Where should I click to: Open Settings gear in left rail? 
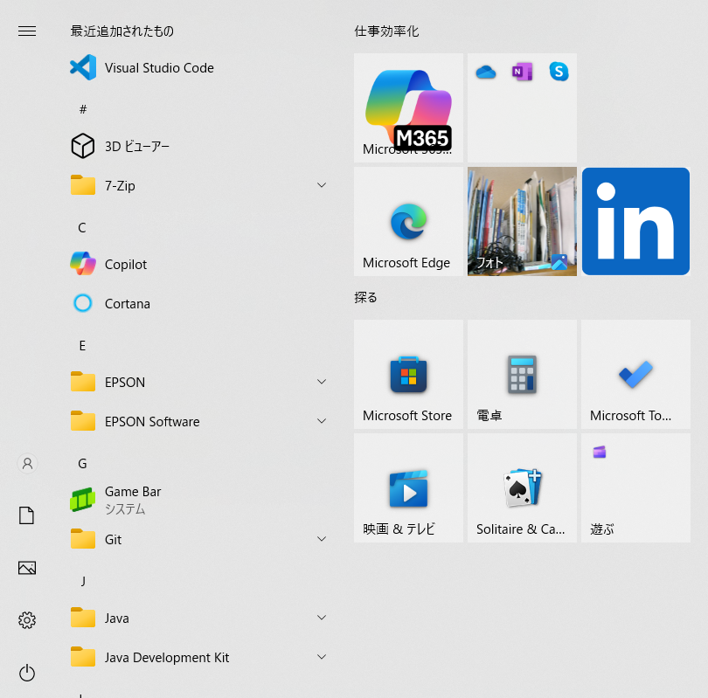[27, 620]
